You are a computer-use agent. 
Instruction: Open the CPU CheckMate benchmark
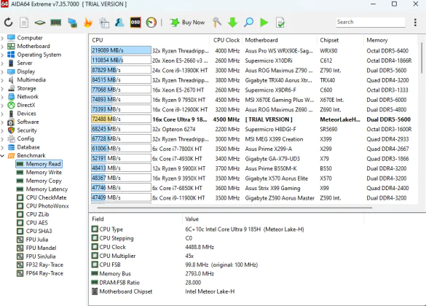coord(46,197)
